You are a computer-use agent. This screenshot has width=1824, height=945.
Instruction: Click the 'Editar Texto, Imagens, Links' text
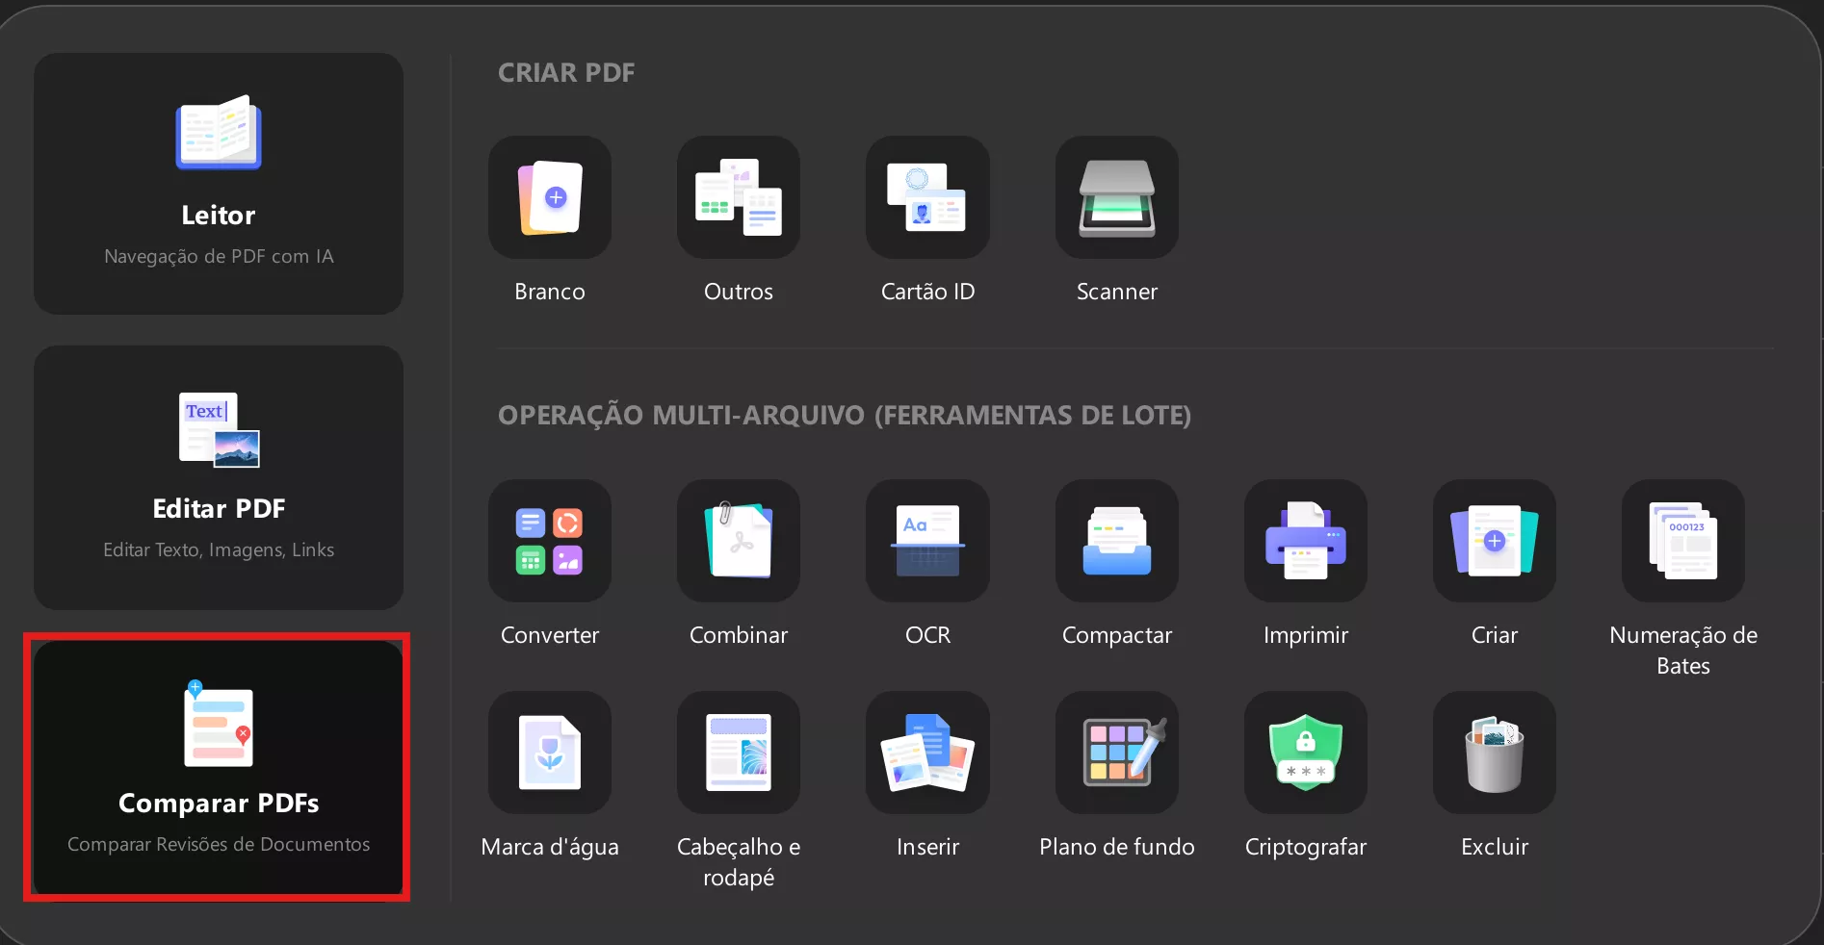219,549
